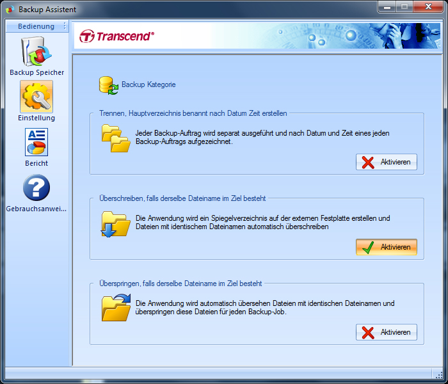Viewport: 448px width, 384px height.
Task: Click the Gebrauchsanwei... label
Action: coord(36,209)
